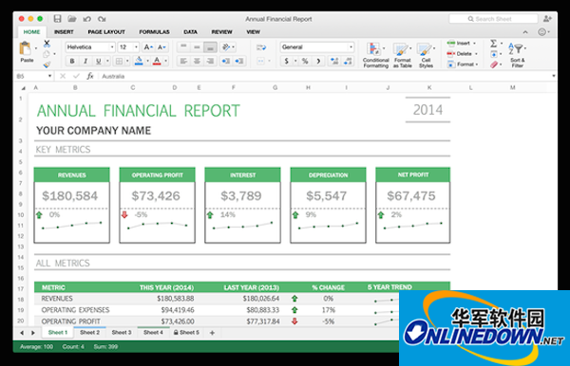Switch to the INSERT ribbon tab
The height and width of the screenshot is (366, 570).
coord(64,32)
